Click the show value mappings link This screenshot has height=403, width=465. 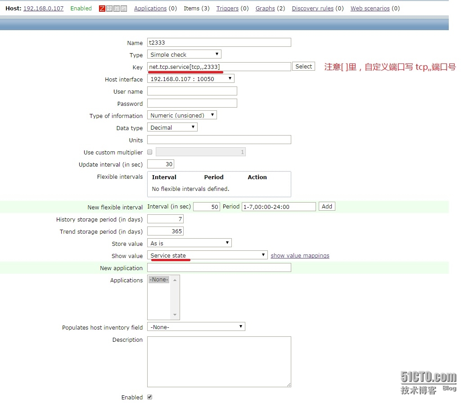tap(300, 255)
